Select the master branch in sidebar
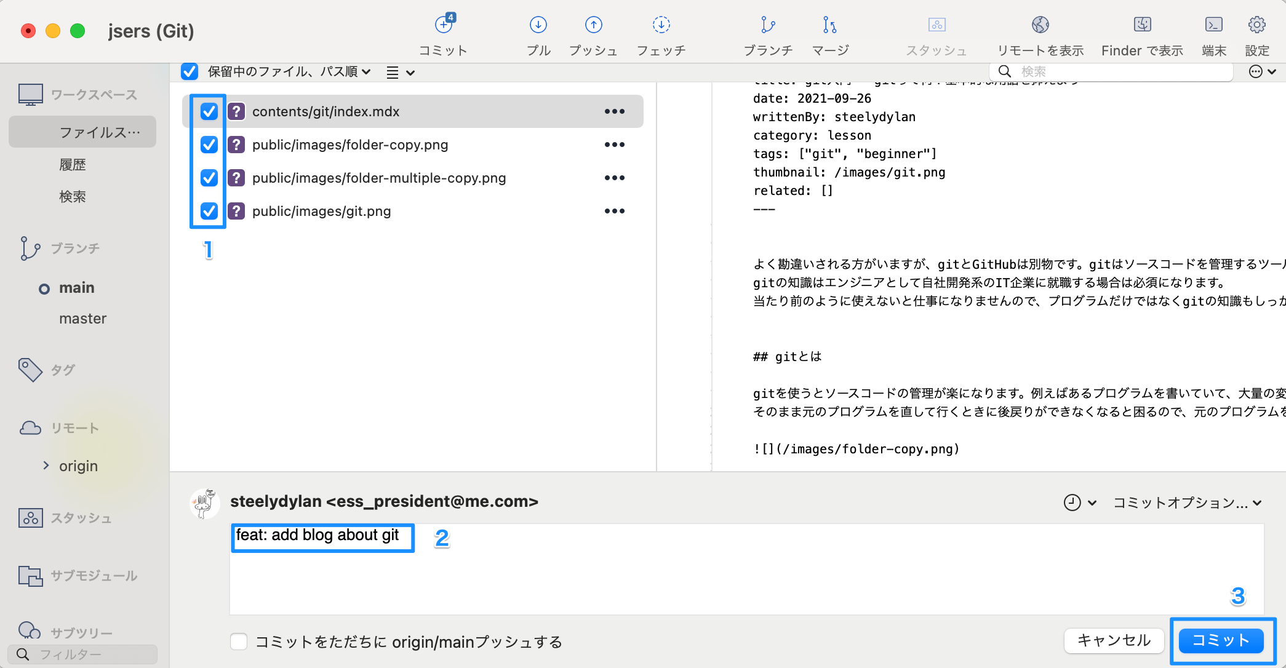The width and height of the screenshot is (1286, 668). point(82,318)
